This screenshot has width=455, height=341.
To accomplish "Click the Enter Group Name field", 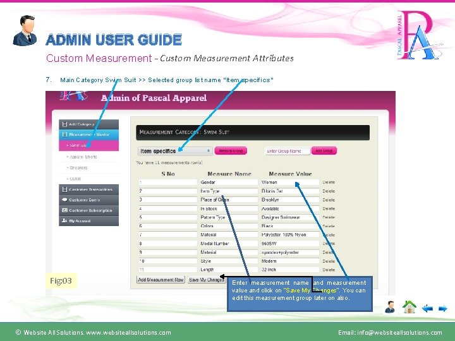I will click(x=287, y=151).
